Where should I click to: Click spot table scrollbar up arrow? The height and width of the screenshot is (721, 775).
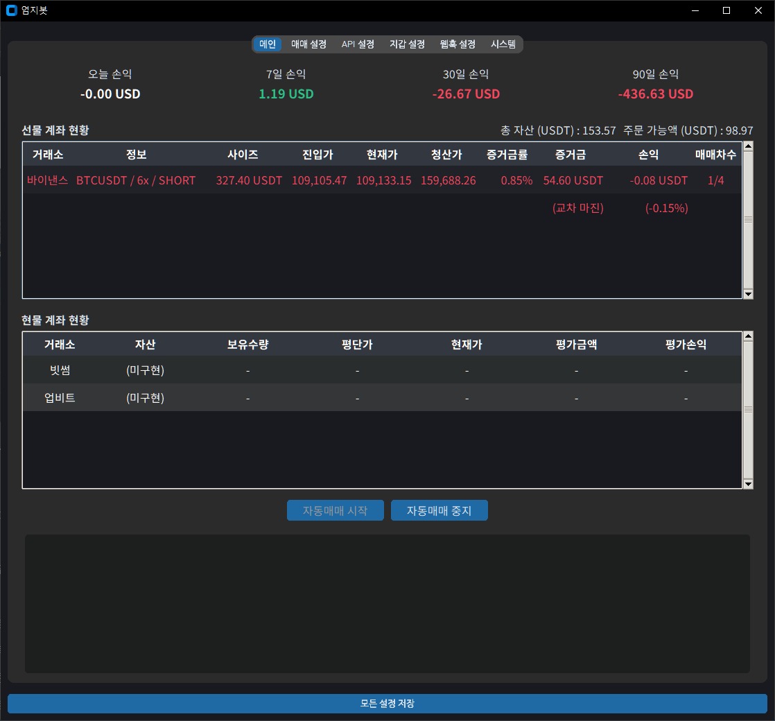[748, 336]
